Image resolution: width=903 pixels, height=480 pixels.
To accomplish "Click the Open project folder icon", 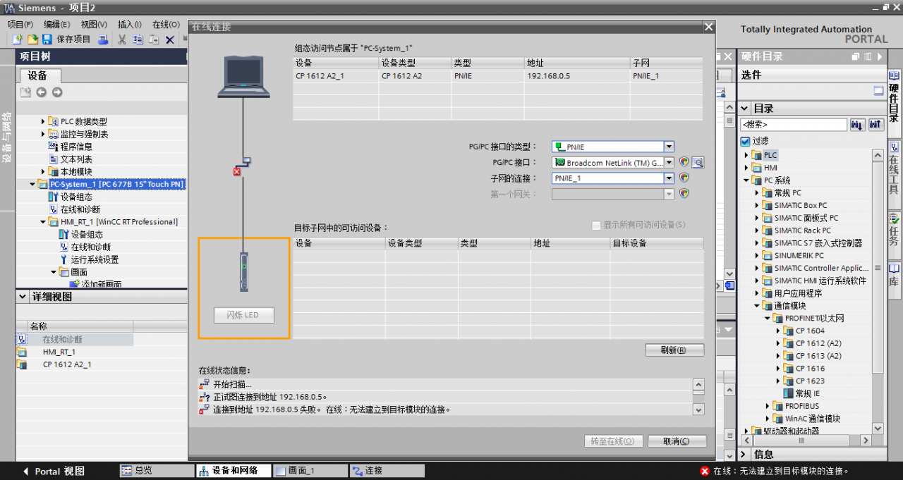I will (x=33, y=39).
